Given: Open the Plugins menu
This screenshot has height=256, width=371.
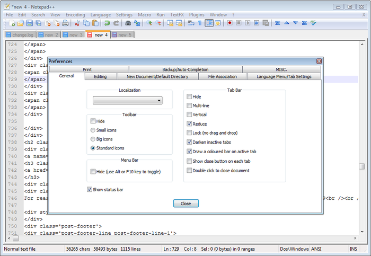Looking at the screenshot, I should pyautogui.click(x=197, y=15).
